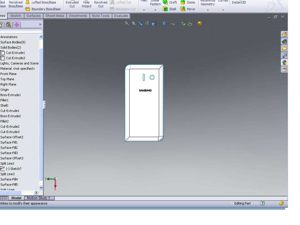Click the Edit Appearance color ball
300x225 pixels.
(183, 23)
